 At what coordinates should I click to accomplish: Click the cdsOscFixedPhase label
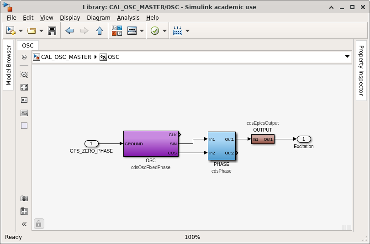(x=151, y=167)
